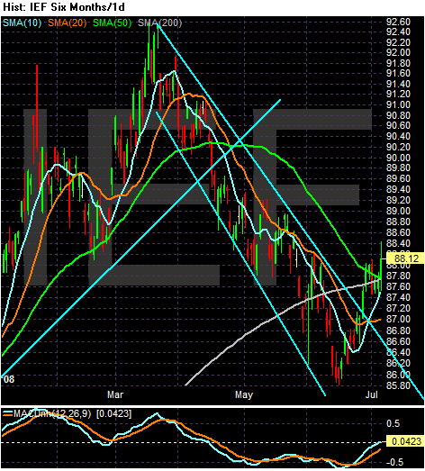Click the '08' year label

(x=9, y=379)
